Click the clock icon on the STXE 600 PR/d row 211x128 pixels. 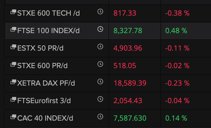tap(100, 64)
